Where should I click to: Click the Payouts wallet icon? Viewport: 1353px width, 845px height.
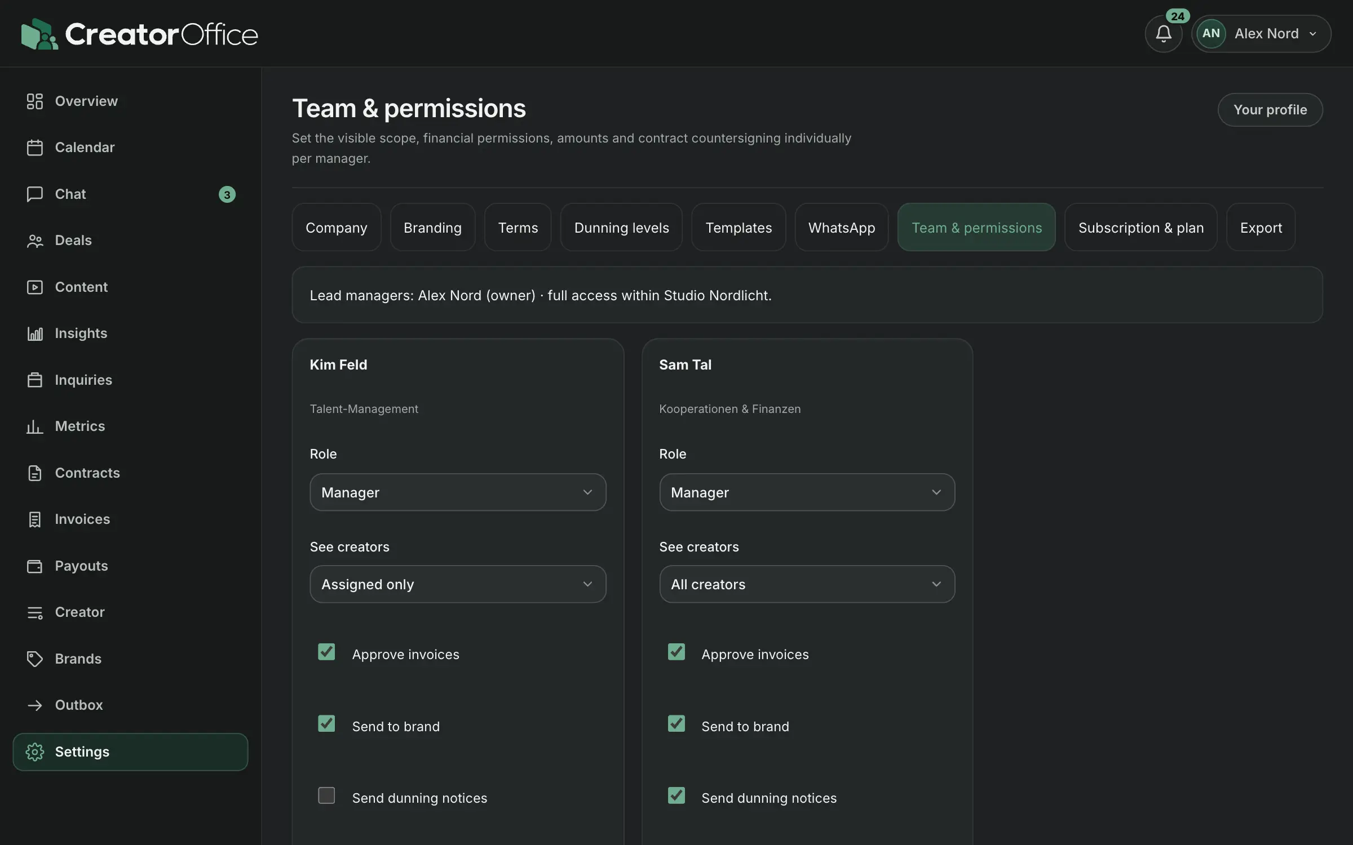[x=35, y=566]
